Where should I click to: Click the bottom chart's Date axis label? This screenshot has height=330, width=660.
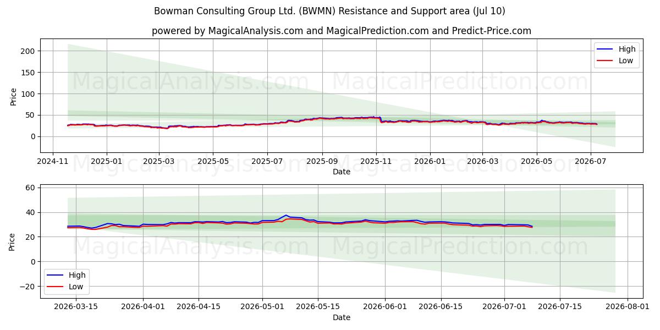(342, 317)
